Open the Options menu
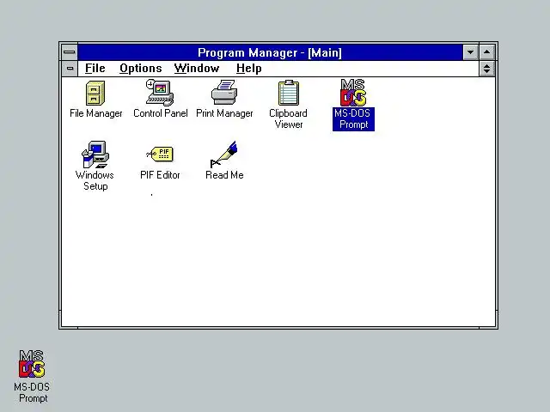Viewport: 550px width, 412px height. [x=141, y=69]
